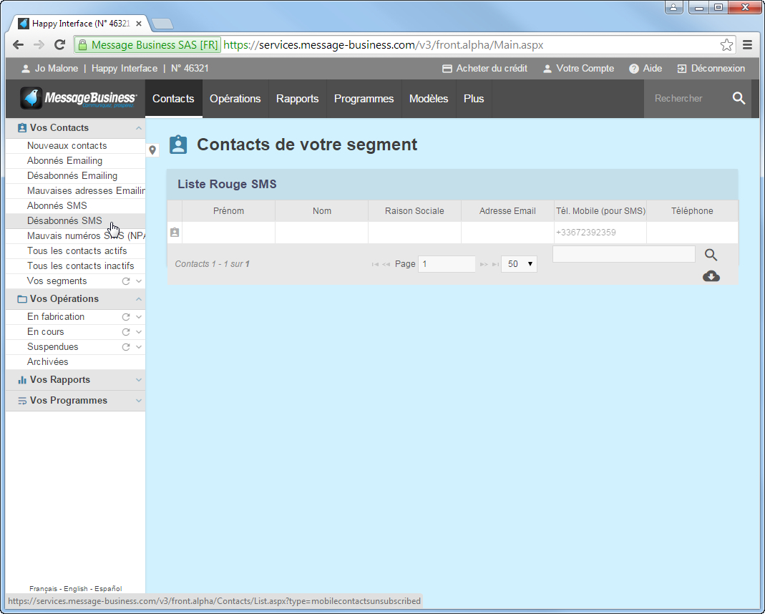The image size is (765, 614).
Task: Open the page size dropdown showing 50
Action: (x=519, y=264)
